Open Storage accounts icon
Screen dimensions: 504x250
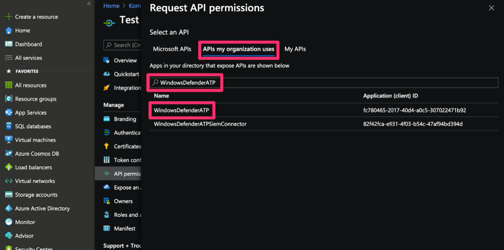(x=9, y=195)
